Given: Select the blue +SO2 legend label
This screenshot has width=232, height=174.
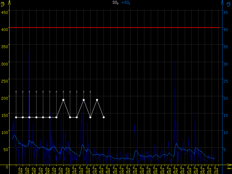Looking at the screenshot, I should point(126,3).
